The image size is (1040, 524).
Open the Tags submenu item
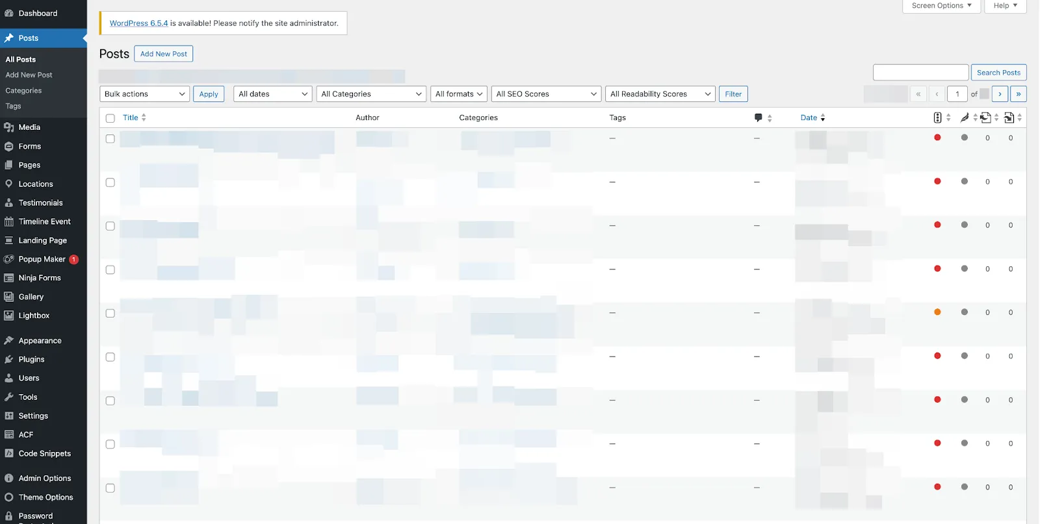pos(13,106)
